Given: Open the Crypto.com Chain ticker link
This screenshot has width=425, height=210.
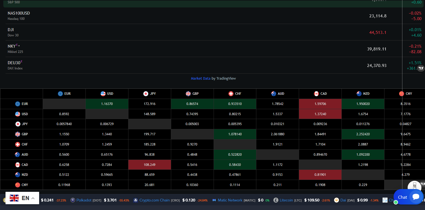Looking at the screenshot, I should 154,200.
